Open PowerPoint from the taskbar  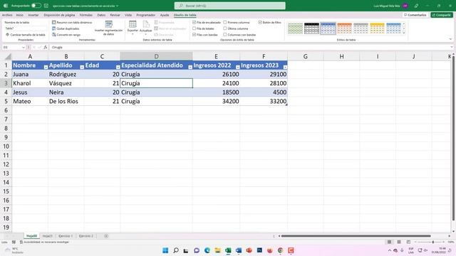click(249, 250)
